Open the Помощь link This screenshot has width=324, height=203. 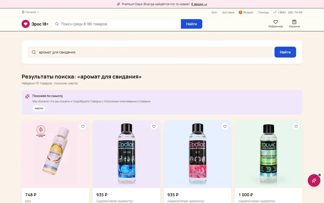pos(263,12)
